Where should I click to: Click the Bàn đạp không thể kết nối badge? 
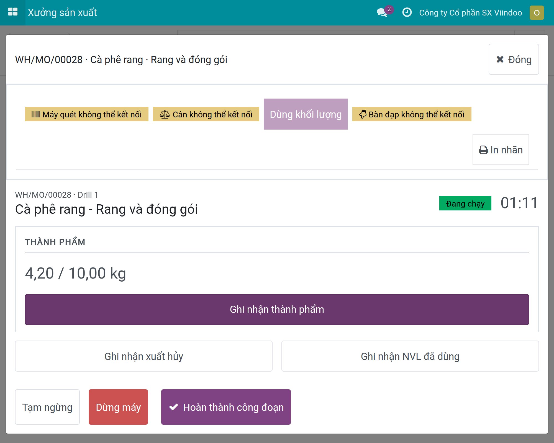click(x=412, y=114)
